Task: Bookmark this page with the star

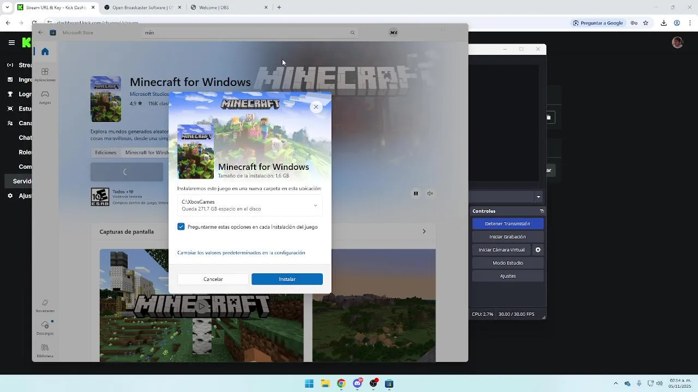Action: coord(646,23)
